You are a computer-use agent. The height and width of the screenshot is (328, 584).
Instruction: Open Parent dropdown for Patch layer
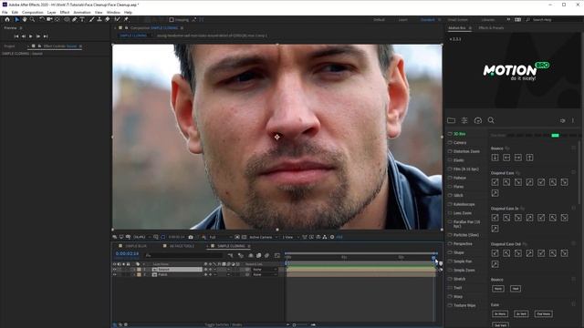pos(265,274)
